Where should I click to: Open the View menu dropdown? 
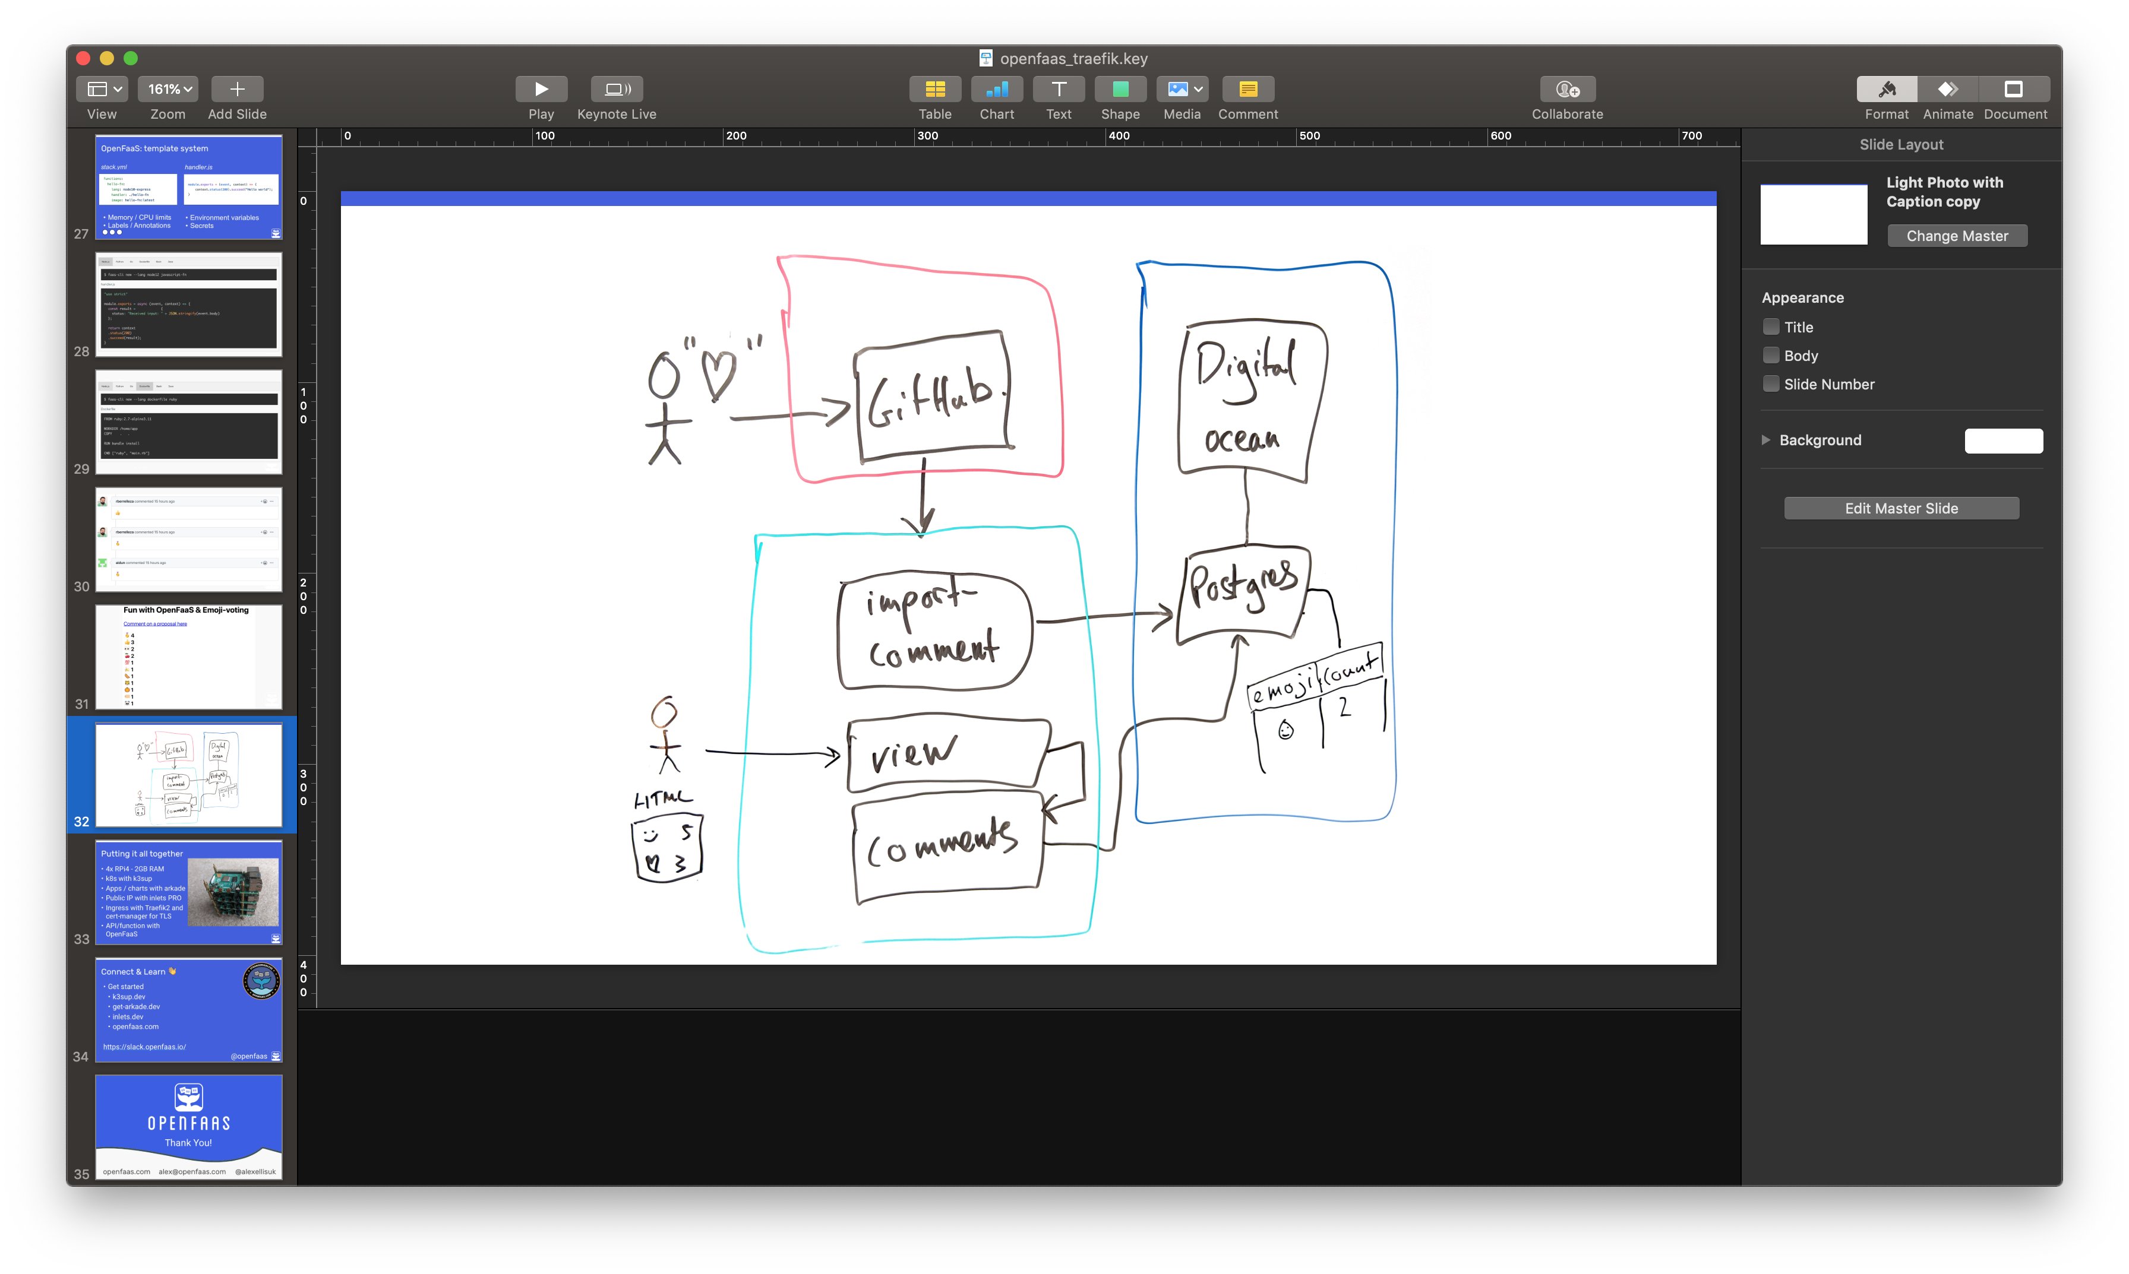102,89
